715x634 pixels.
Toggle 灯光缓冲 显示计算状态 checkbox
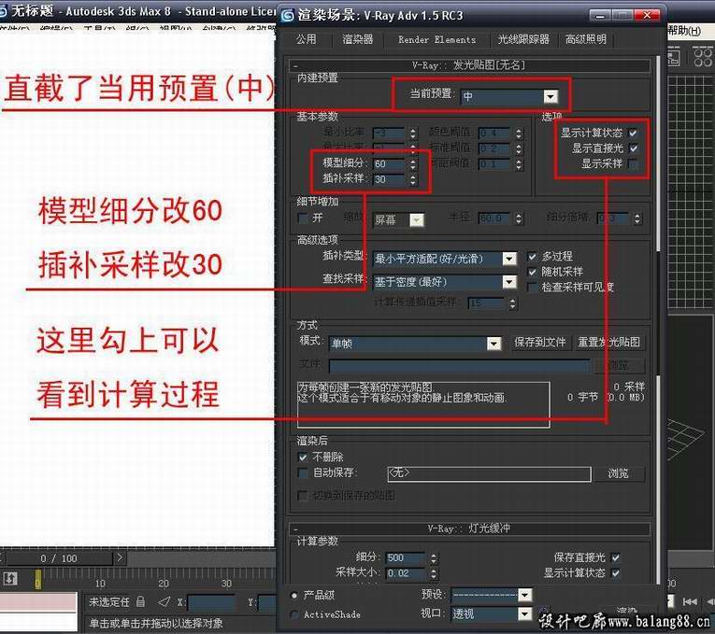[x=616, y=573]
